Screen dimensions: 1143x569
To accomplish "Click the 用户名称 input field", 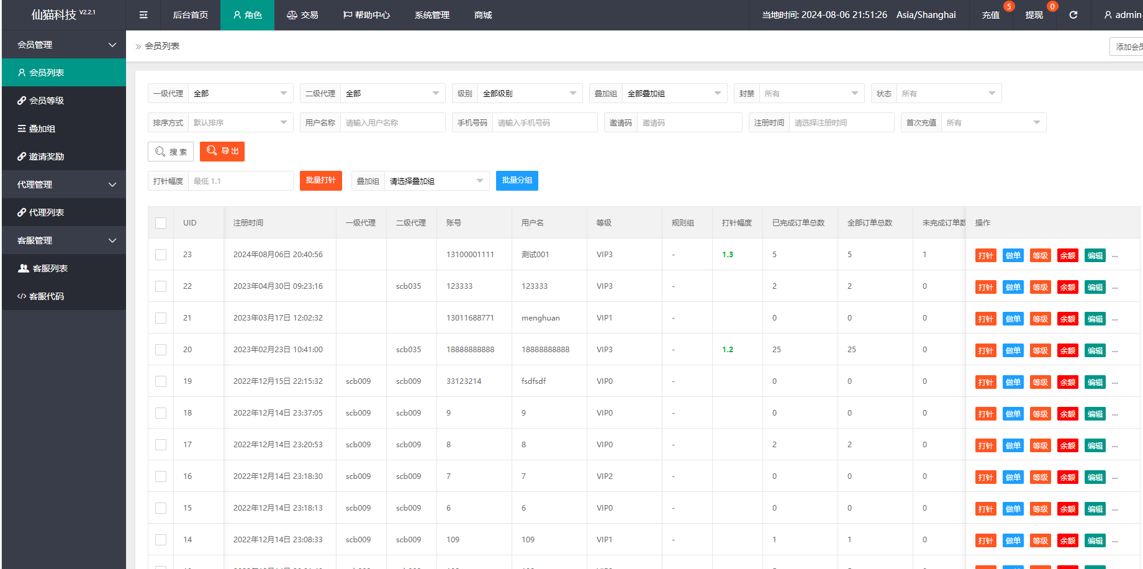I will pyautogui.click(x=393, y=123).
